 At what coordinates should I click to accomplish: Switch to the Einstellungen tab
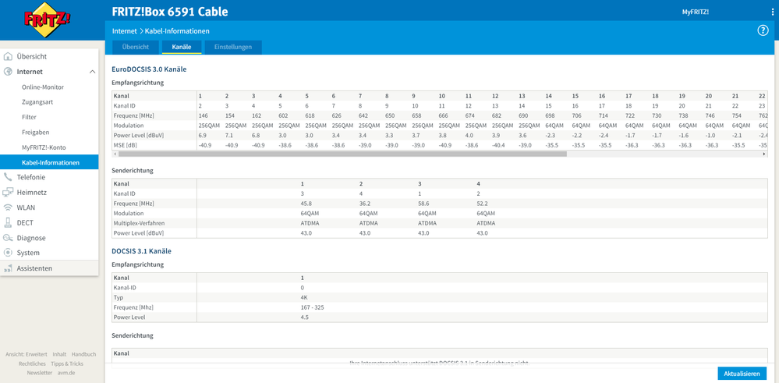tap(233, 48)
